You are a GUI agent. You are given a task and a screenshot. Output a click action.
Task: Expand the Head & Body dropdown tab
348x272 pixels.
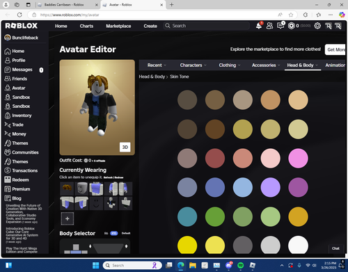pos(303,65)
